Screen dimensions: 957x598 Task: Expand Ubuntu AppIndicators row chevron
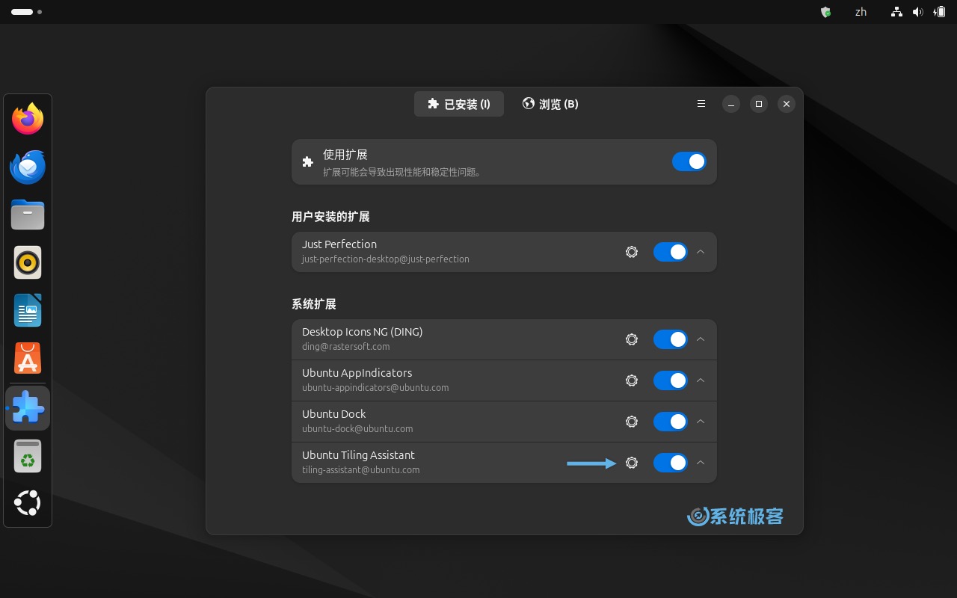pos(701,380)
